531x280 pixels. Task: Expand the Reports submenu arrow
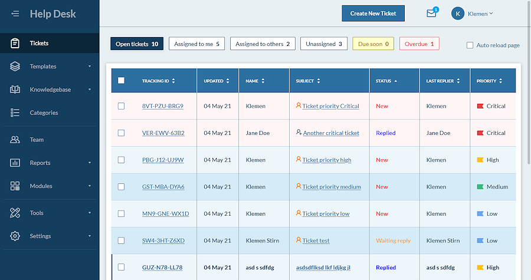pyautogui.click(x=90, y=163)
